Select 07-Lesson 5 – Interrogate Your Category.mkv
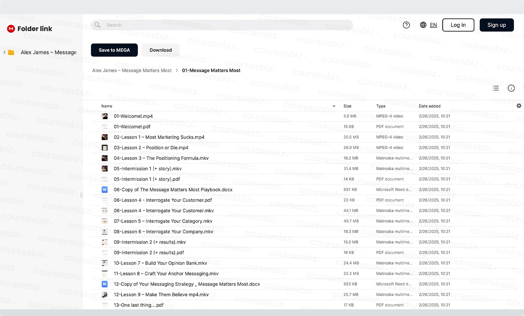524x316 pixels. pos(163,221)
